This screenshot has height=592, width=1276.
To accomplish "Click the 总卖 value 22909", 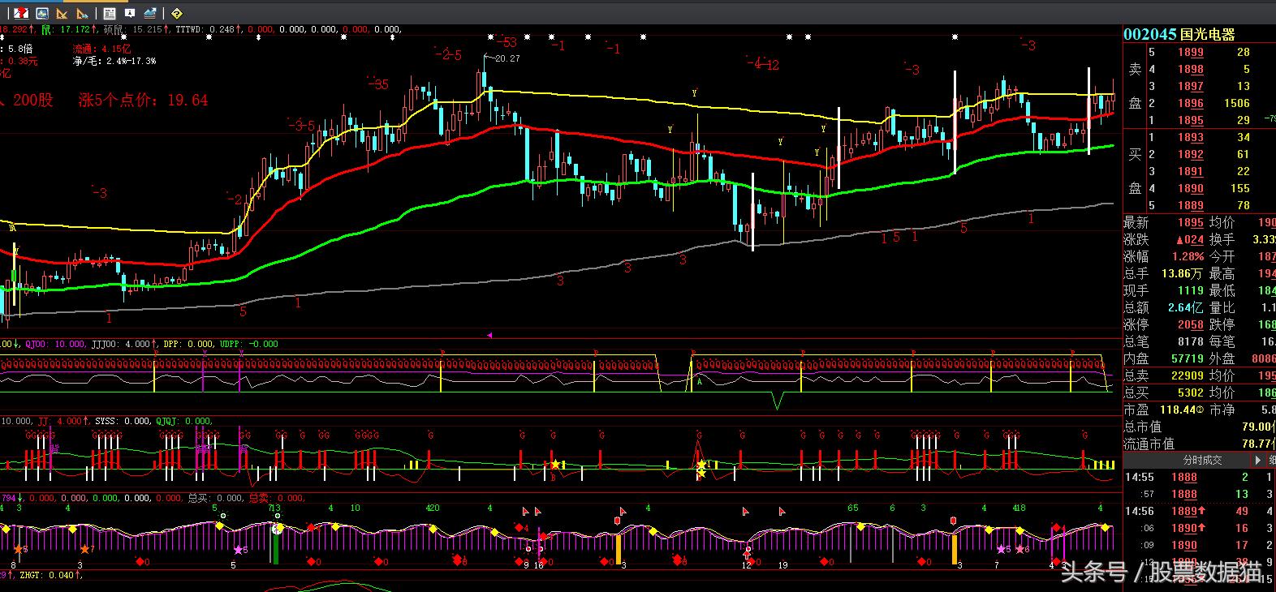I will click(x=1188, y=375).
